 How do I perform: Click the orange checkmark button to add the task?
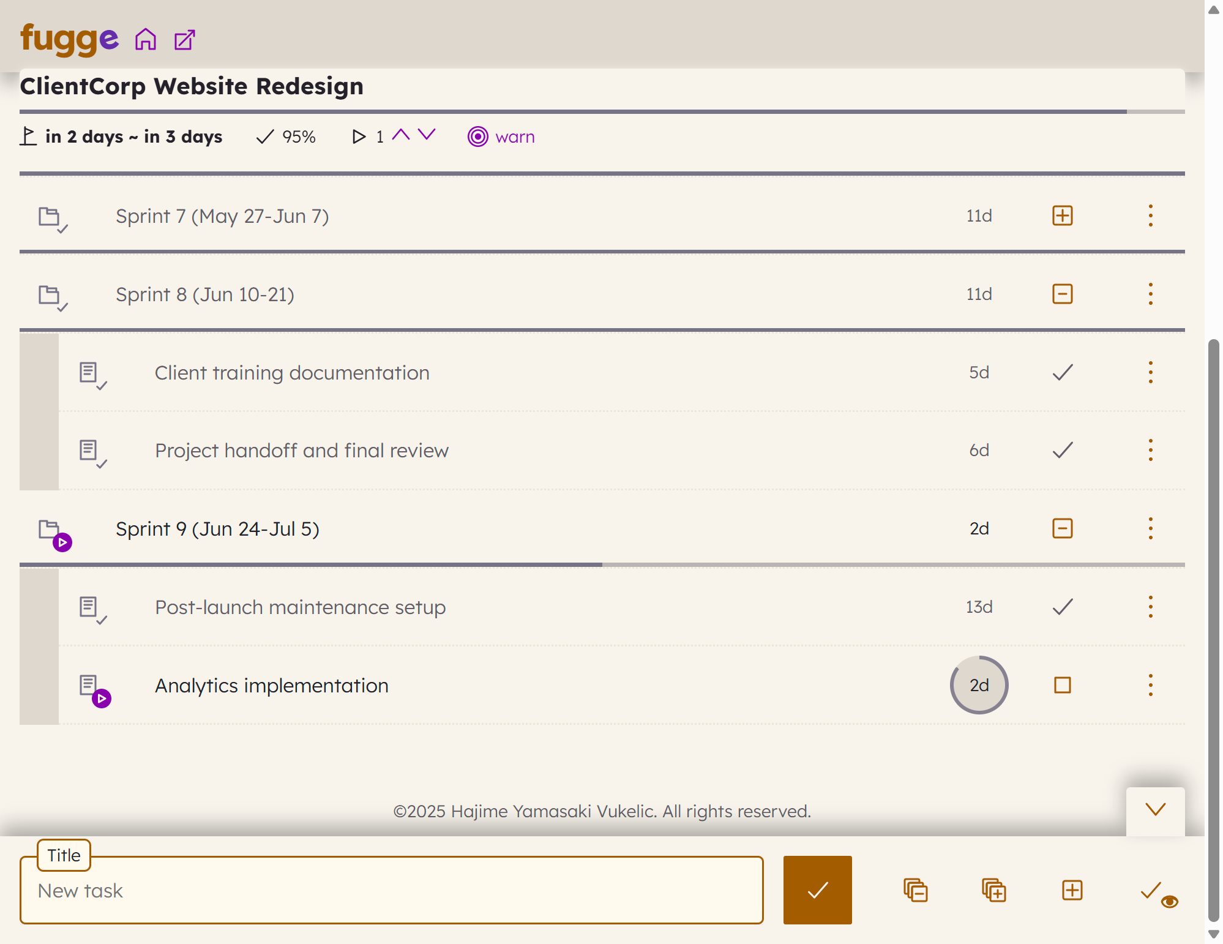[x=817, y=891]
